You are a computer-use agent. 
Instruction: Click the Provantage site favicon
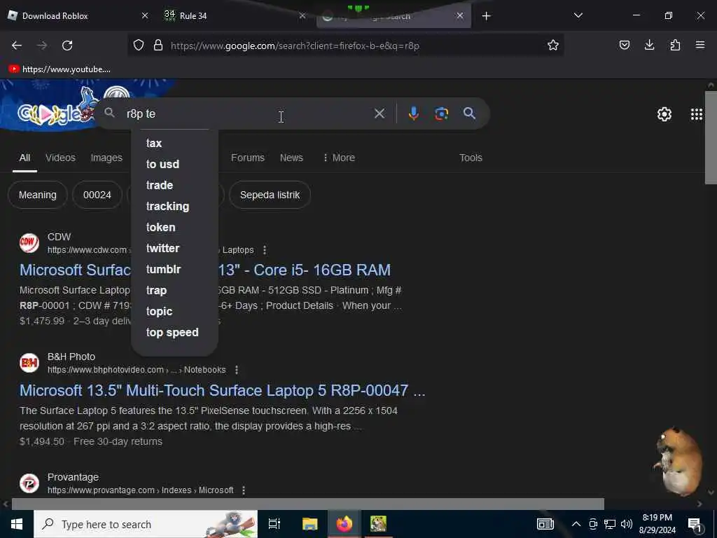29,483
